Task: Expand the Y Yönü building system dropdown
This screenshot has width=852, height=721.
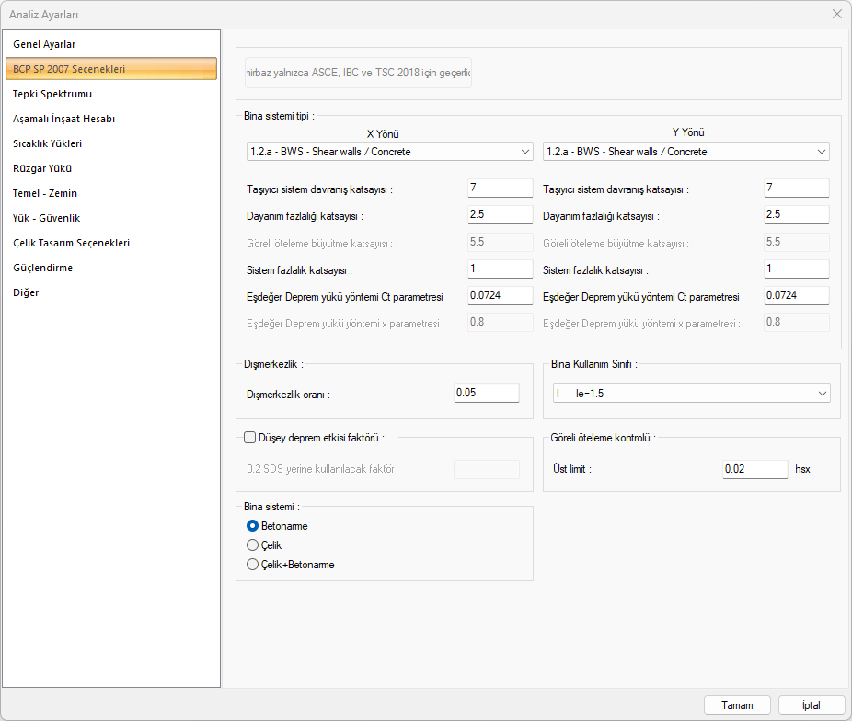Action: [685, 152]
